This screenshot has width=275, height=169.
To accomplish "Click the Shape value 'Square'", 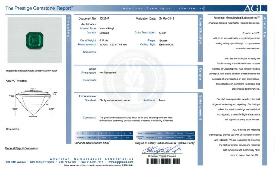I will 163,40.
